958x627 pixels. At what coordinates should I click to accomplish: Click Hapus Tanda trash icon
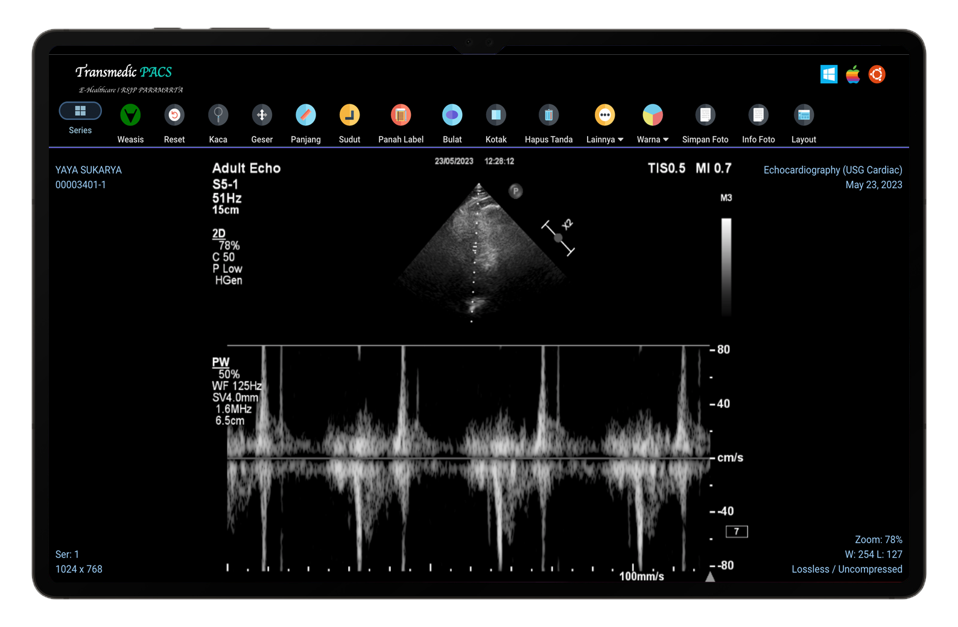click(548, 115)
